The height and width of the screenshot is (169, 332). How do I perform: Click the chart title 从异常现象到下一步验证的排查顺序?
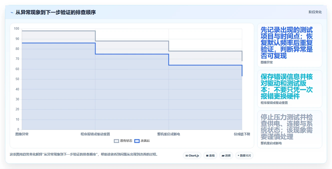(56, 12)
